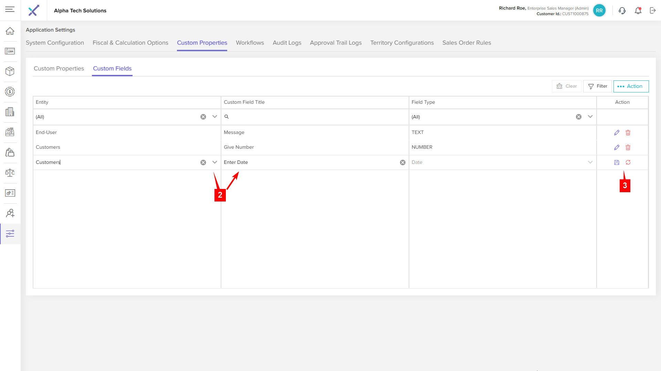Open the hamburger menu icon
The image size is (661, 371).
(x=10, y=9)
